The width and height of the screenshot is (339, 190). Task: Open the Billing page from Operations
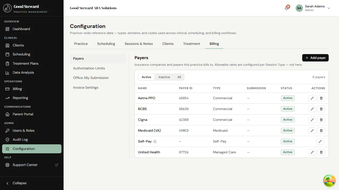[17, 89]
